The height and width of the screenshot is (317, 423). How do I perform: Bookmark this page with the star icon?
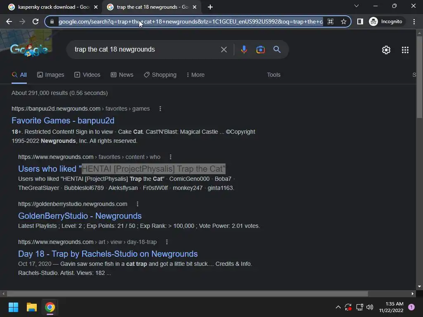[343, 21]
